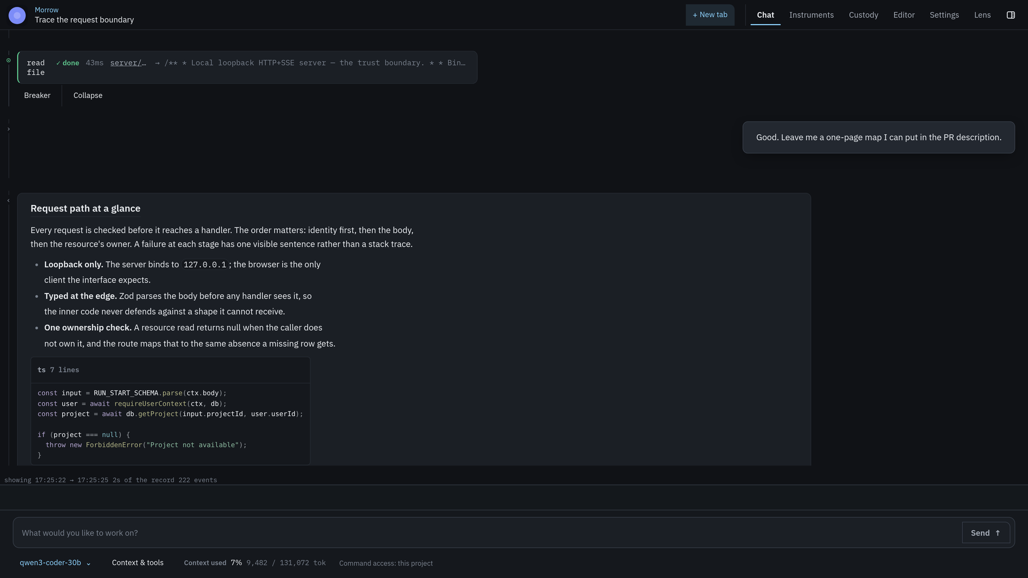Click the 'showing 17:25:22 → 17:25:25' record status

point(111,480)
